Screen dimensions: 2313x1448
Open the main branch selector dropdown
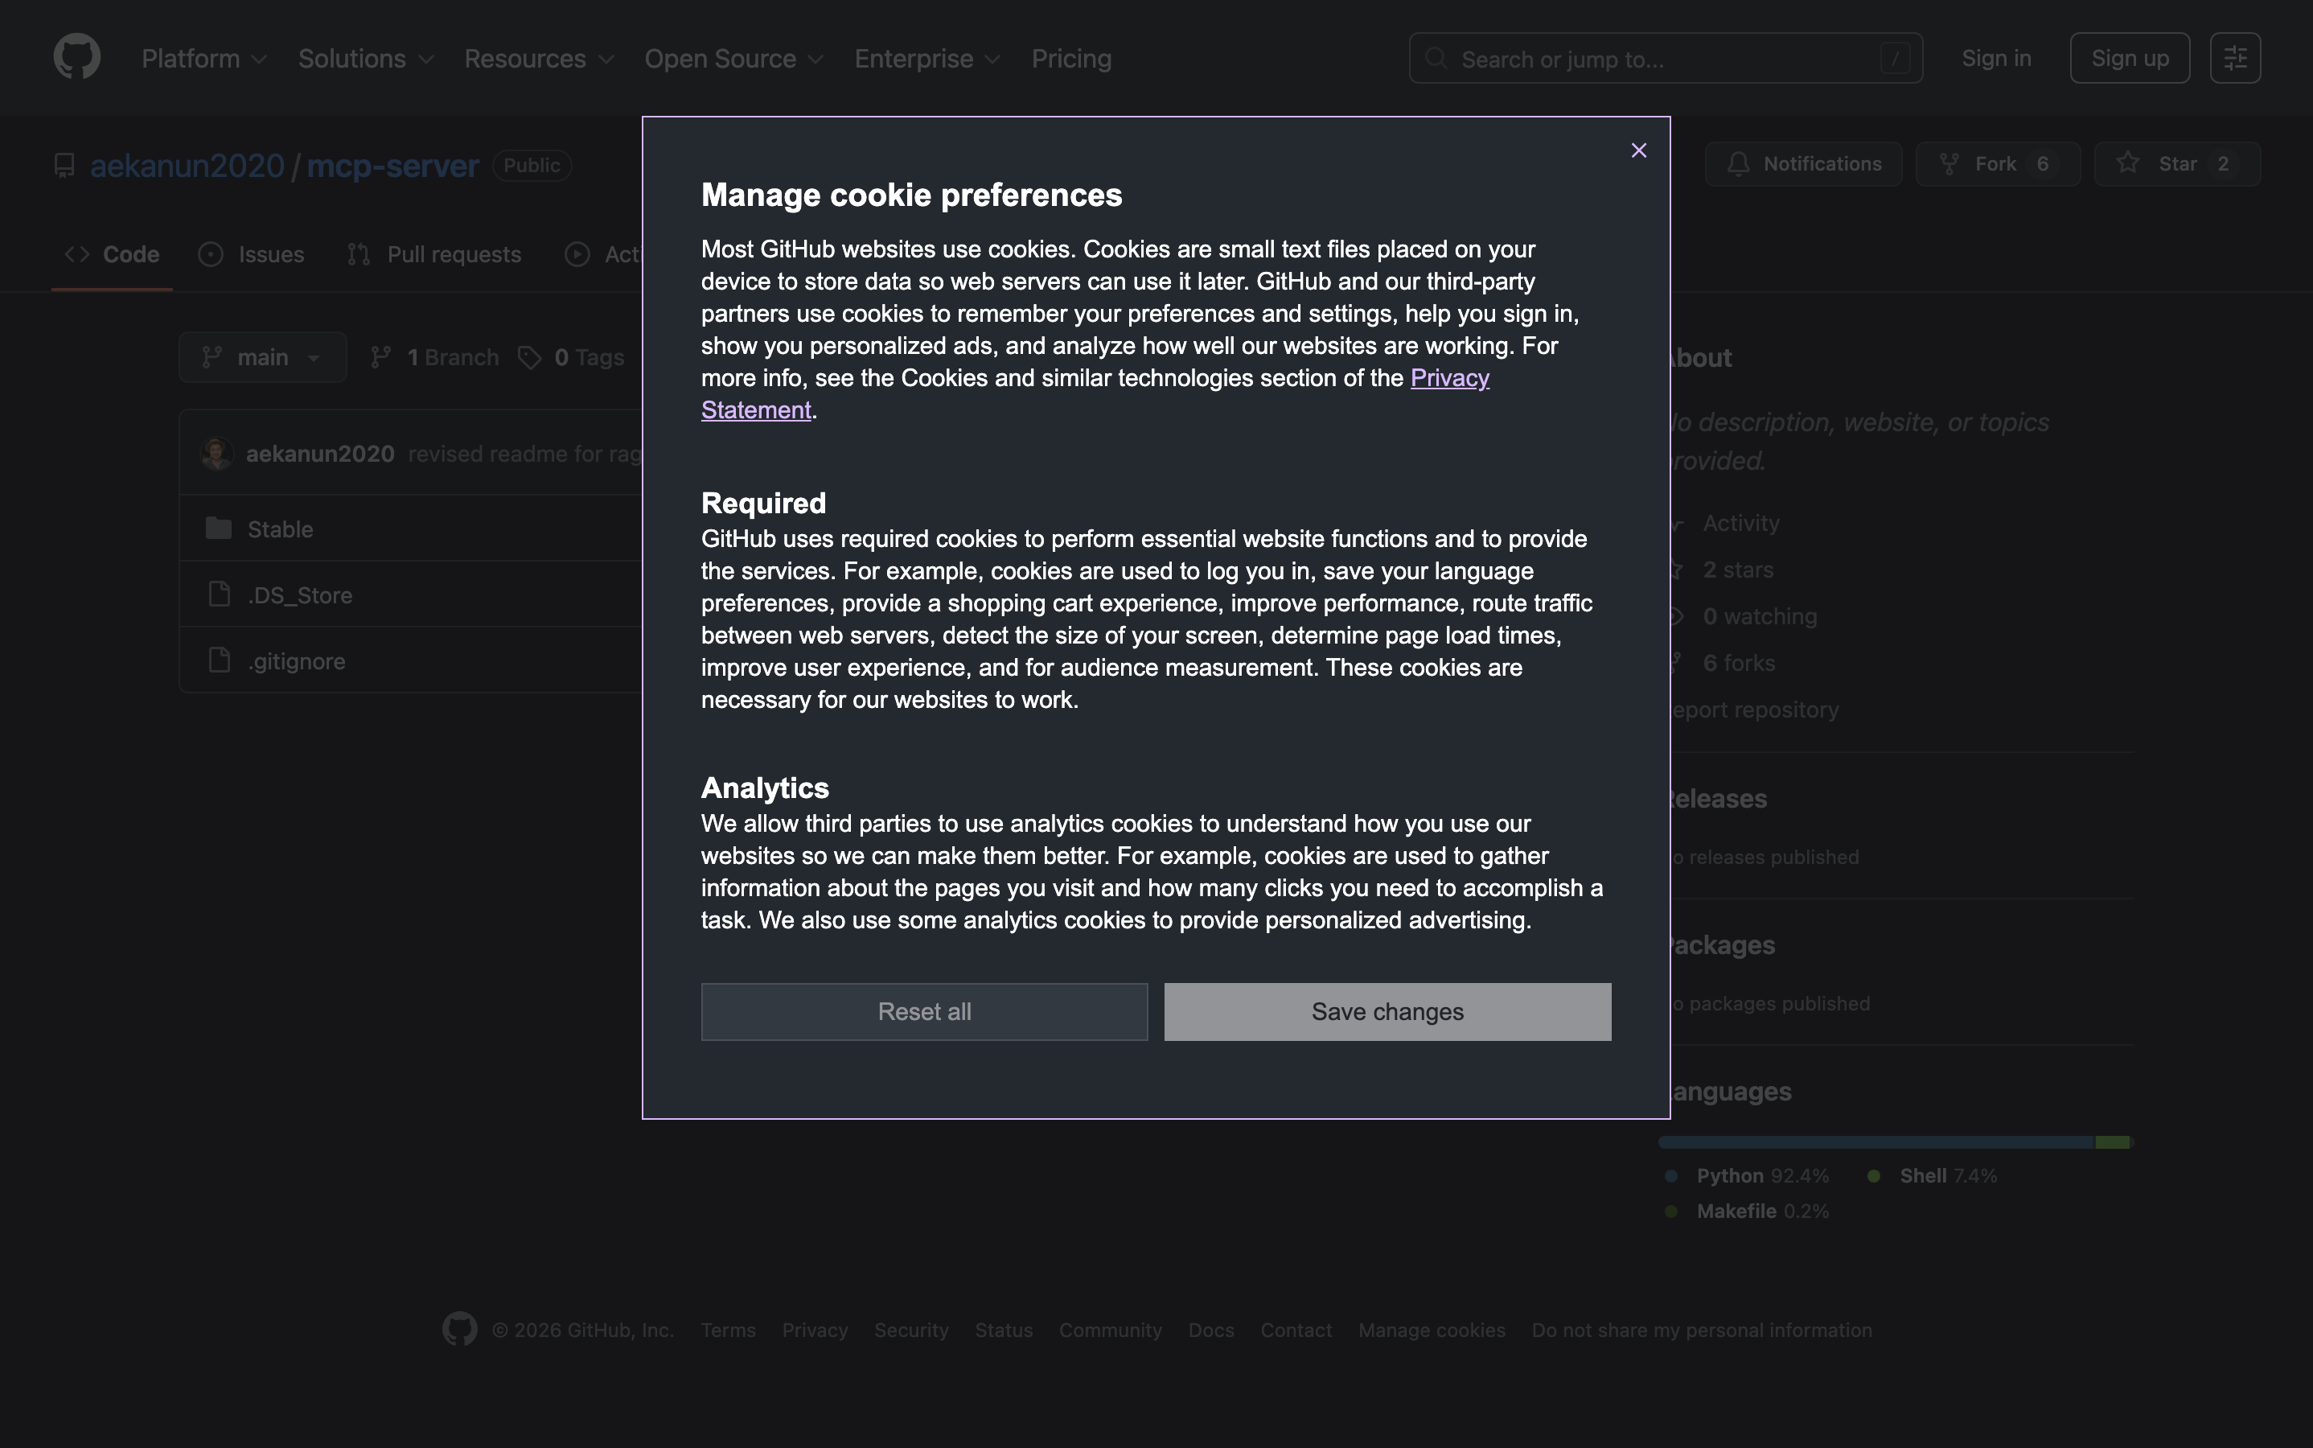(262, 357)
